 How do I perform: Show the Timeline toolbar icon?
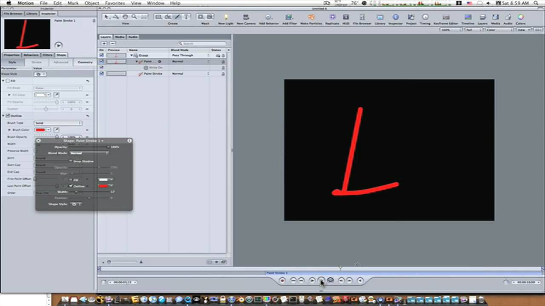pos(468,17)
